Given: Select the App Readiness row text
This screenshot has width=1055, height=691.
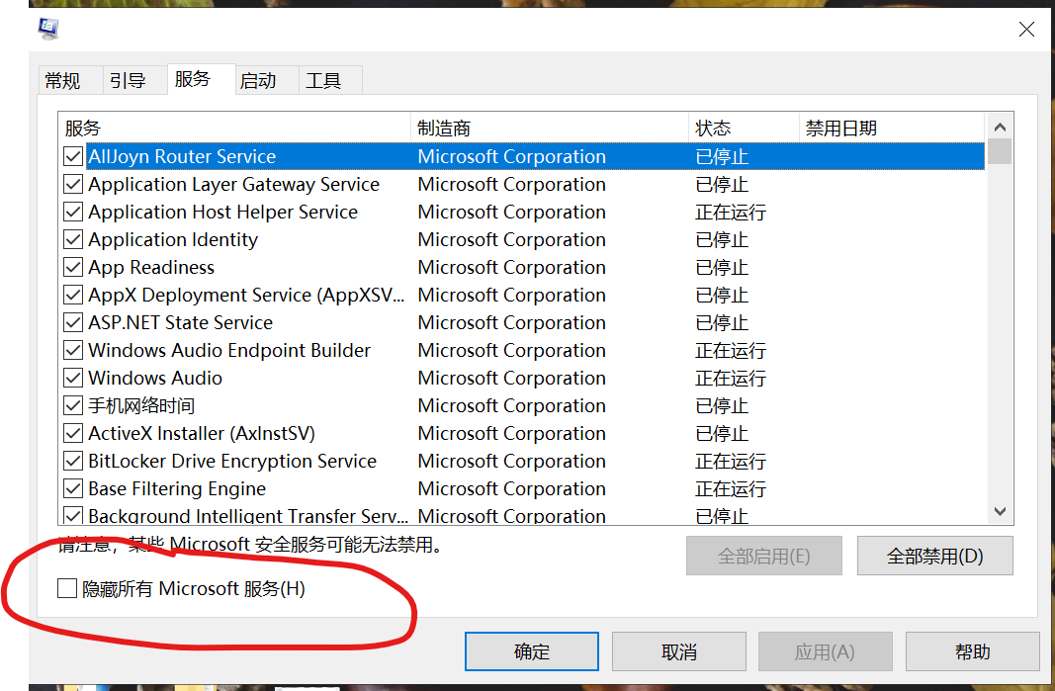Looking at the screenshot, I should coord(151,267).
